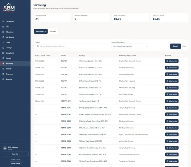Select the Users people icon
This screenshot has width=191, height=167.
click(x=3, y=42)
